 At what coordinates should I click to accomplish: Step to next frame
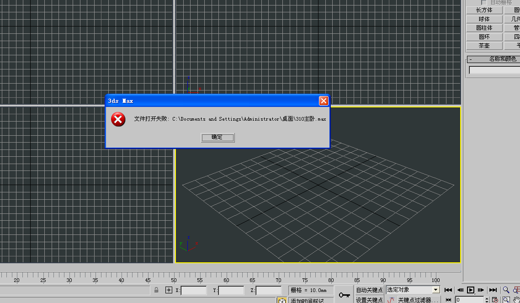tap(481, 290)
